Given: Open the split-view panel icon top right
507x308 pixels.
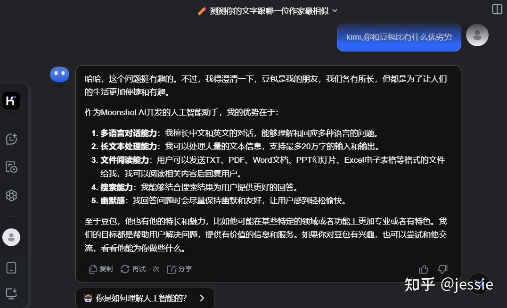Looking at the screenshot, I should 496,9.
